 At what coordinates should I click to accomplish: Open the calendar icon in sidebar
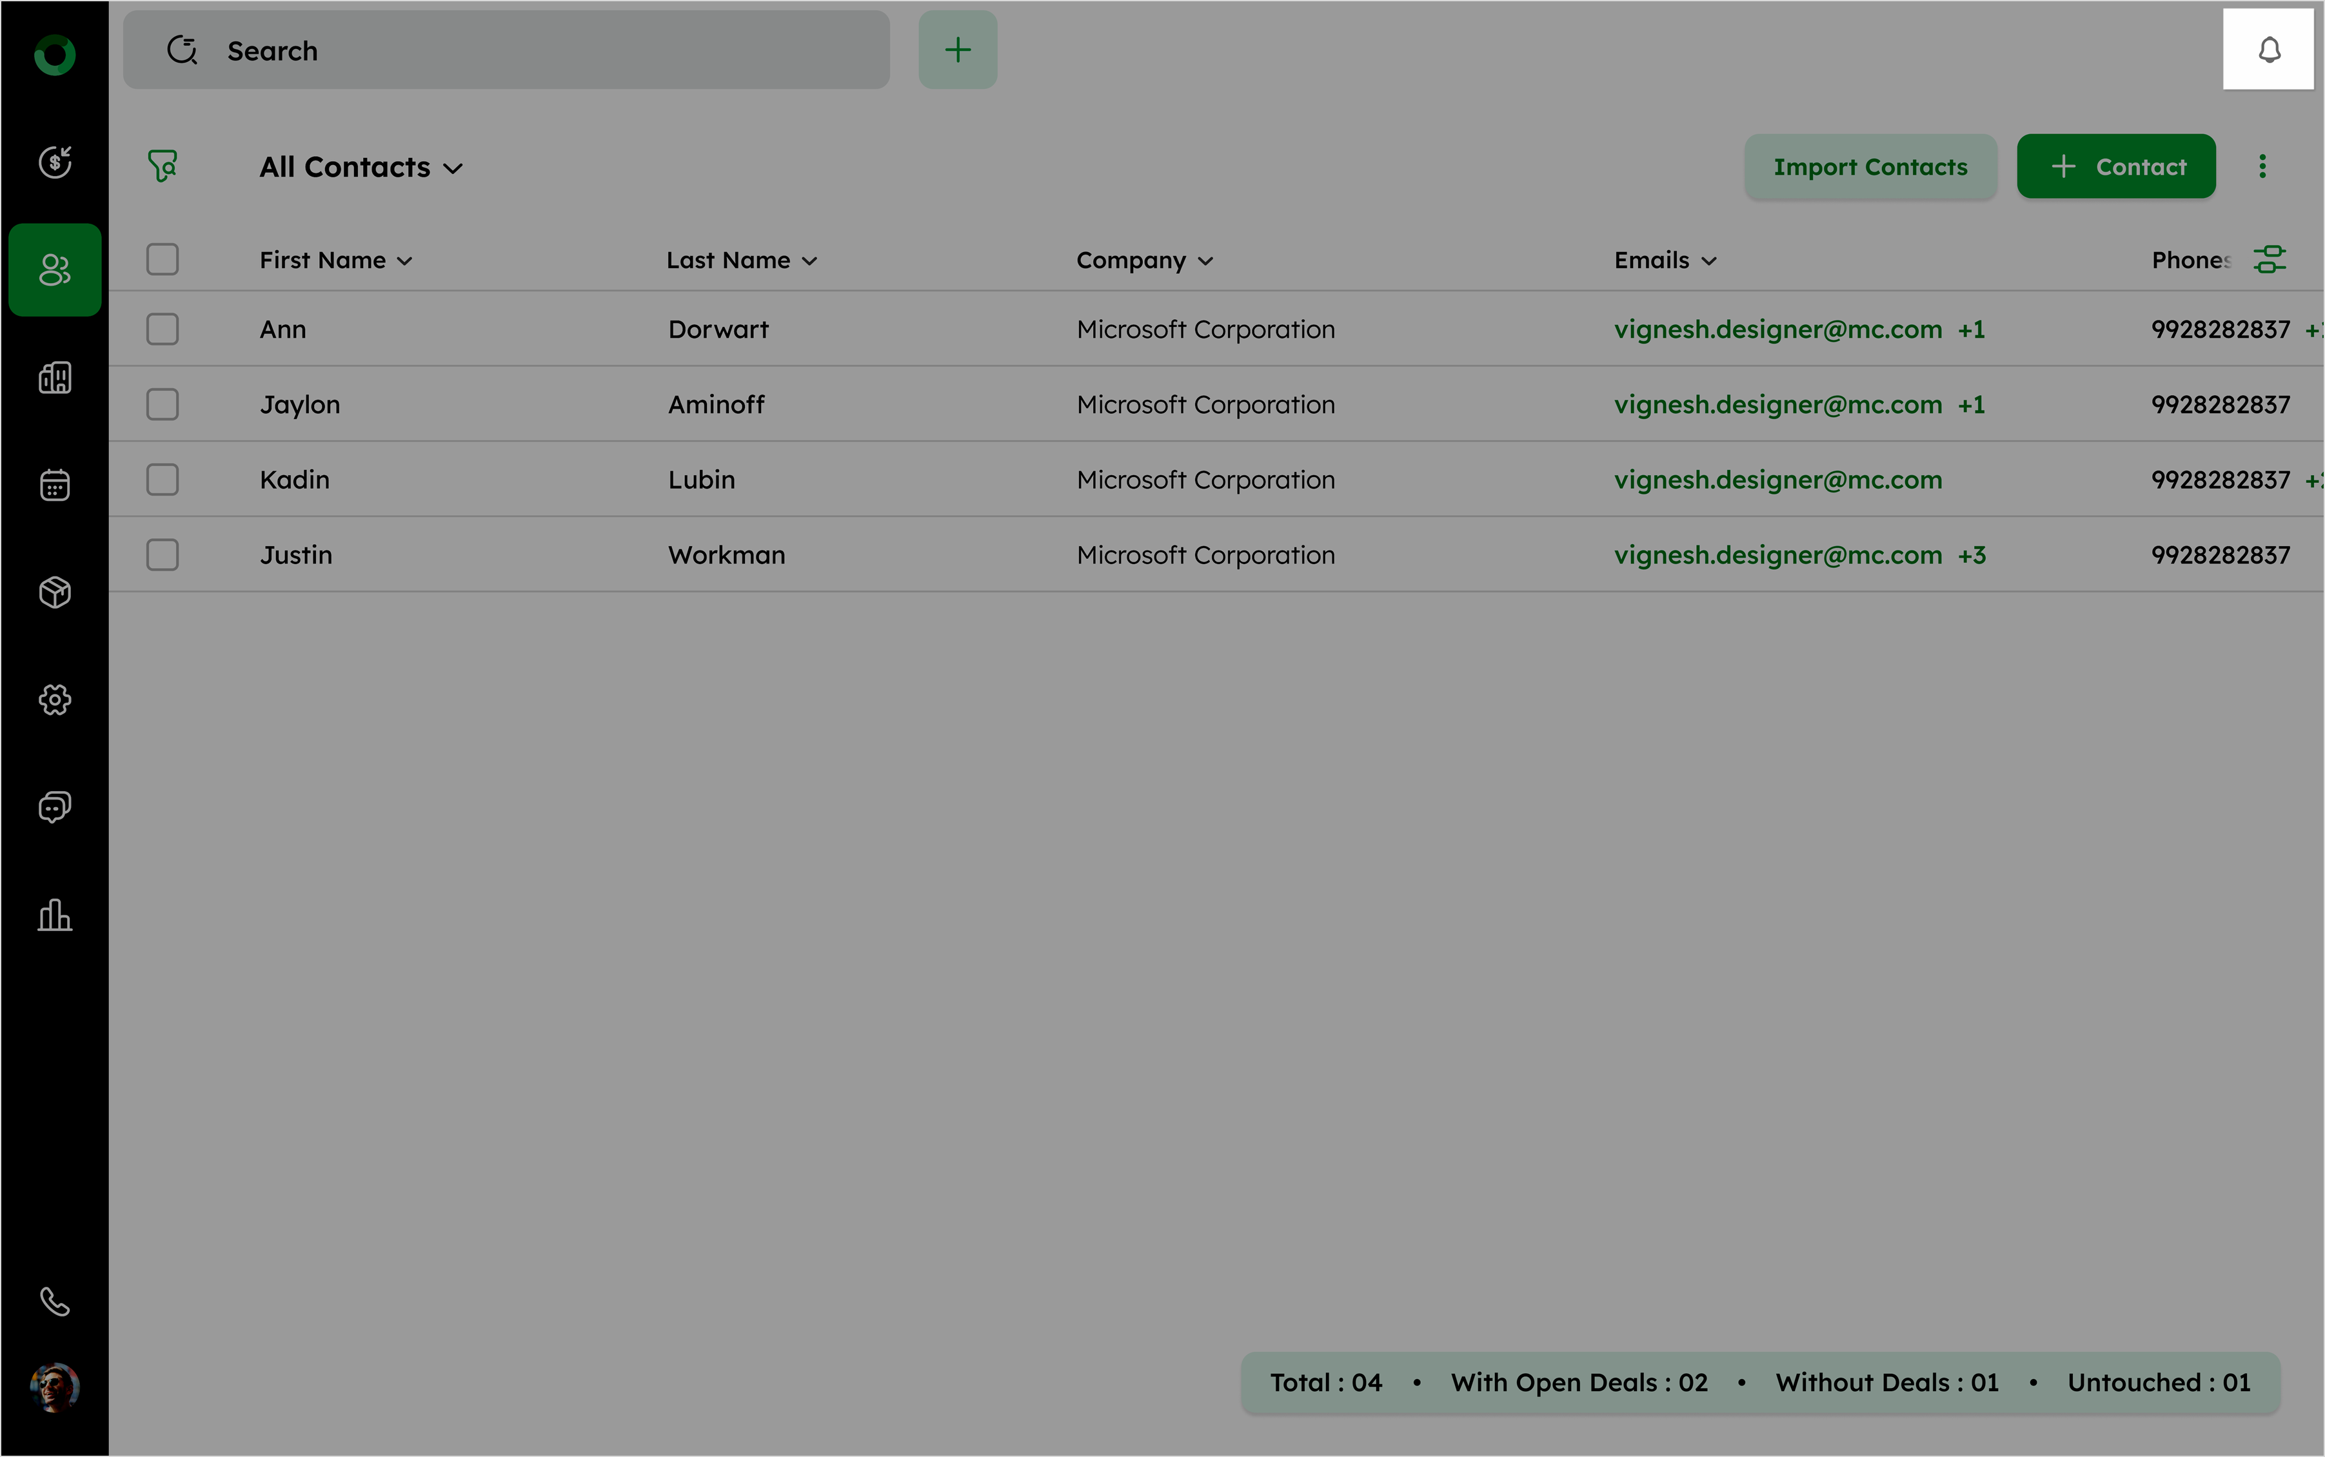tap(55, 485)
